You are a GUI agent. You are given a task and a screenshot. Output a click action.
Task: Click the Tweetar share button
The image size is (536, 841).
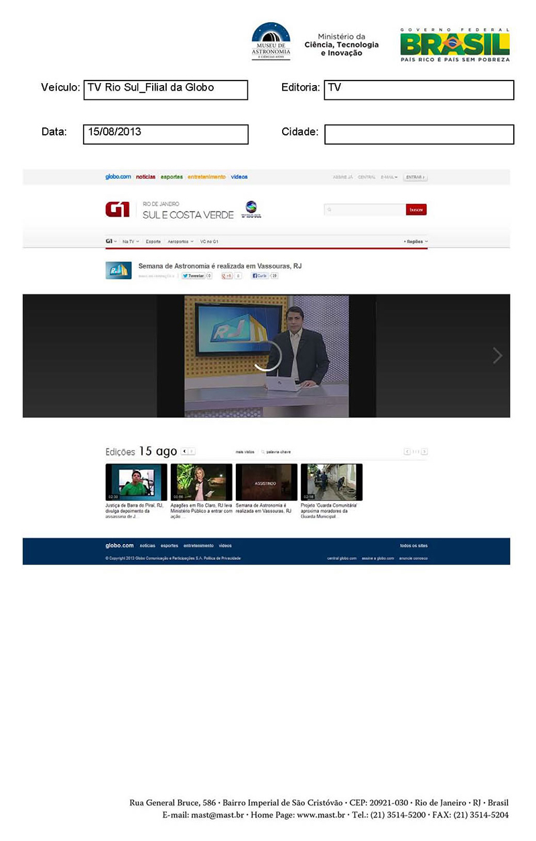pyautogui.click(x=194, y=276)
